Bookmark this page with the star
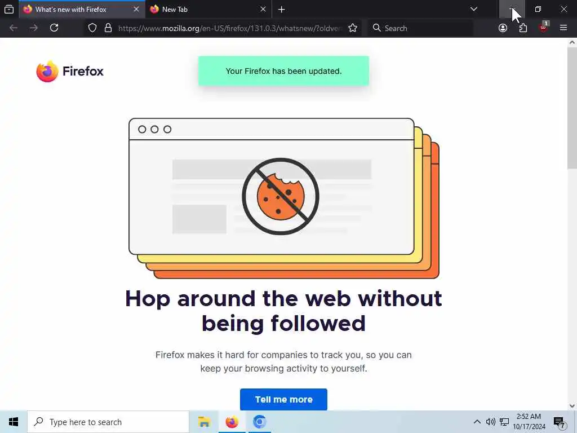Image resolution: width=577 pixels, height=433 pixels. click(x=353, y=28)
